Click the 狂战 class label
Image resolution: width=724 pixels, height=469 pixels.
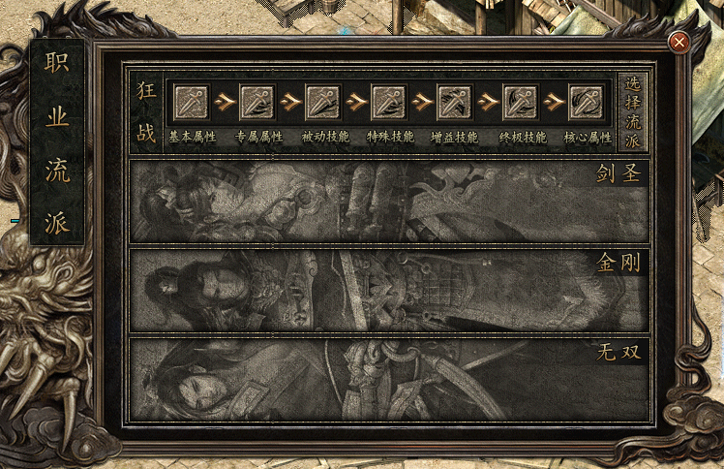pyautogui.click(x=146, y=112)
